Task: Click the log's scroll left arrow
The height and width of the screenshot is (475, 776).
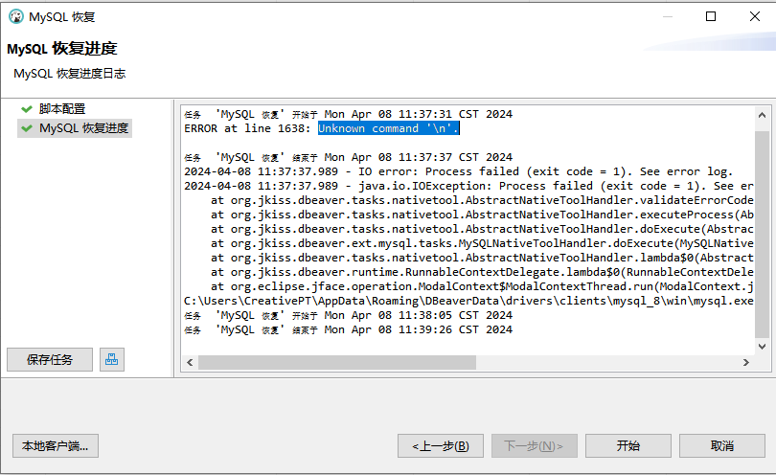Action: click(x=190, y=363)
